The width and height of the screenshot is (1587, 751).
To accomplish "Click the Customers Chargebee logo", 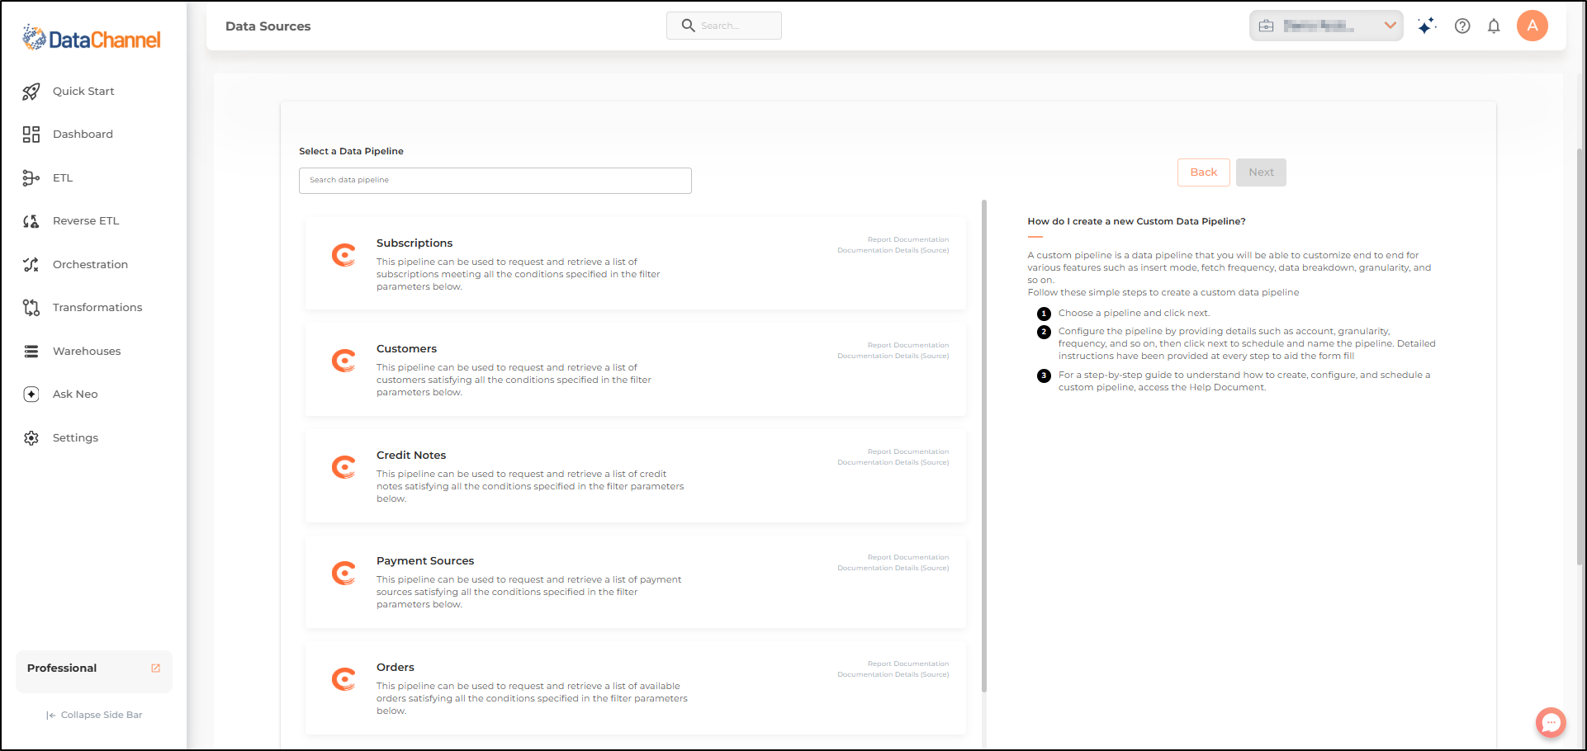I will (343, 361).
